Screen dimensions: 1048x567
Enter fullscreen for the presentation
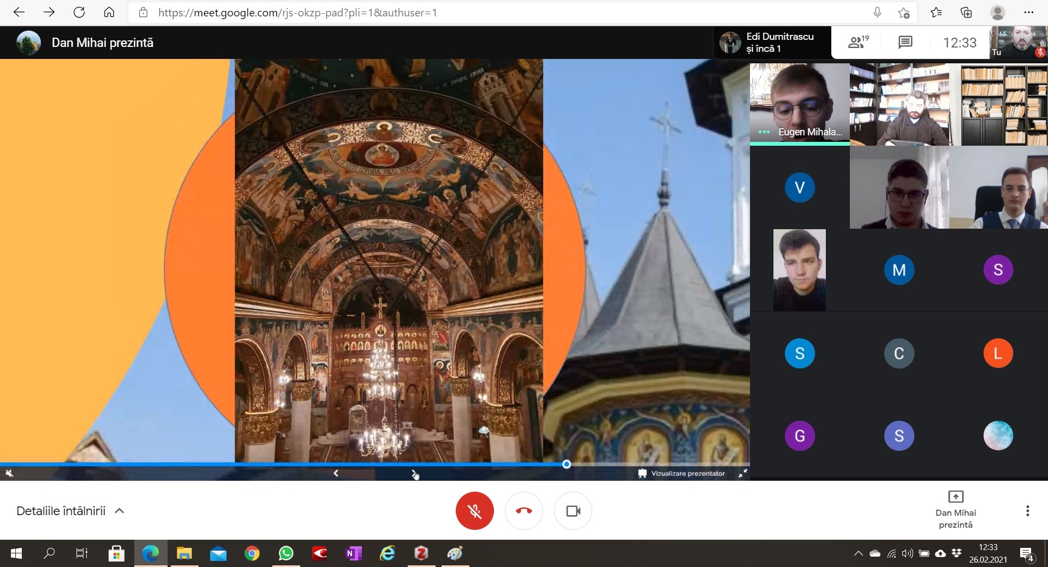742,473
